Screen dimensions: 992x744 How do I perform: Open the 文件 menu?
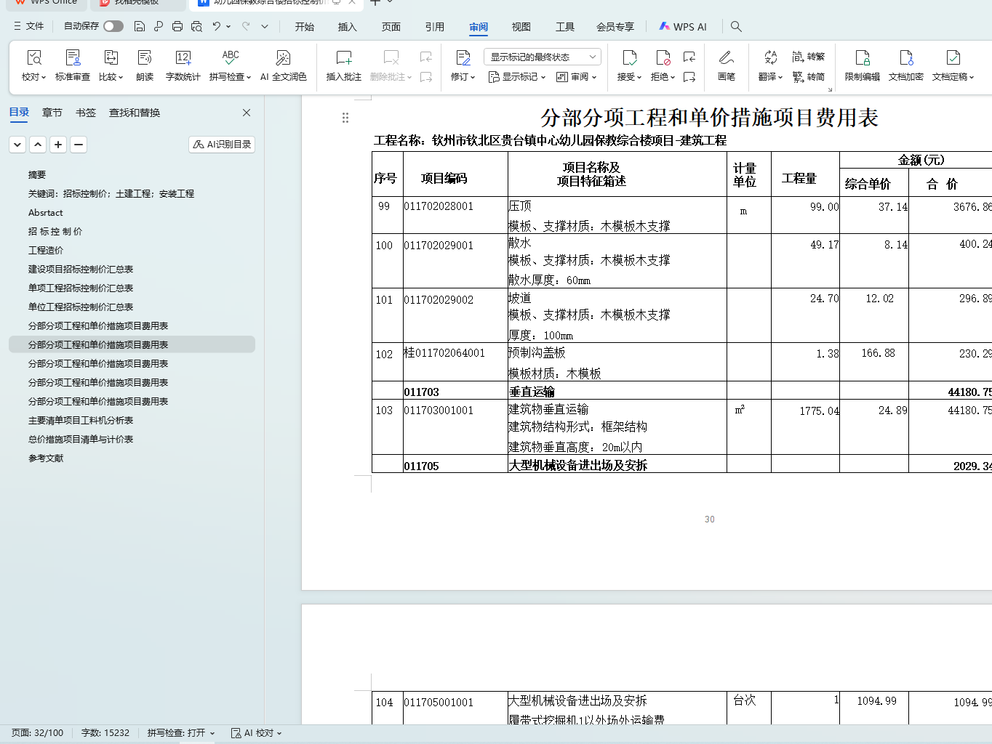pos(29,26)
